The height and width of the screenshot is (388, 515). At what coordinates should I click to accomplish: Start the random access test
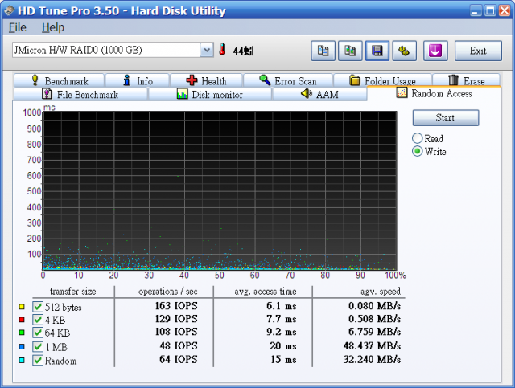446,118
